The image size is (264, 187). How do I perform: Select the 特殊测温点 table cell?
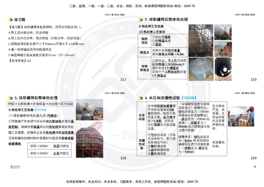coord(145,68)
